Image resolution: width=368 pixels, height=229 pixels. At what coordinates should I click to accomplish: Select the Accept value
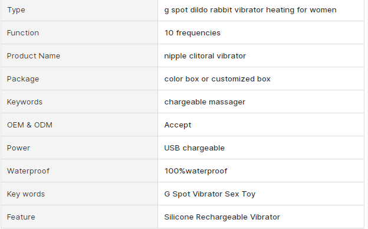coord(178,125)
